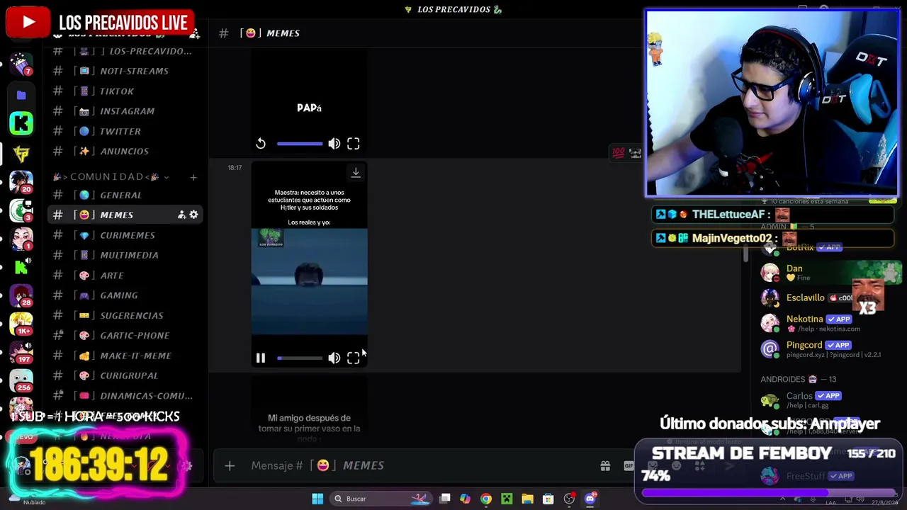Image resolution: width=907 pixels, height=510 pixels.
Task: Open the ARTE channel
Action: coord(126,275)
